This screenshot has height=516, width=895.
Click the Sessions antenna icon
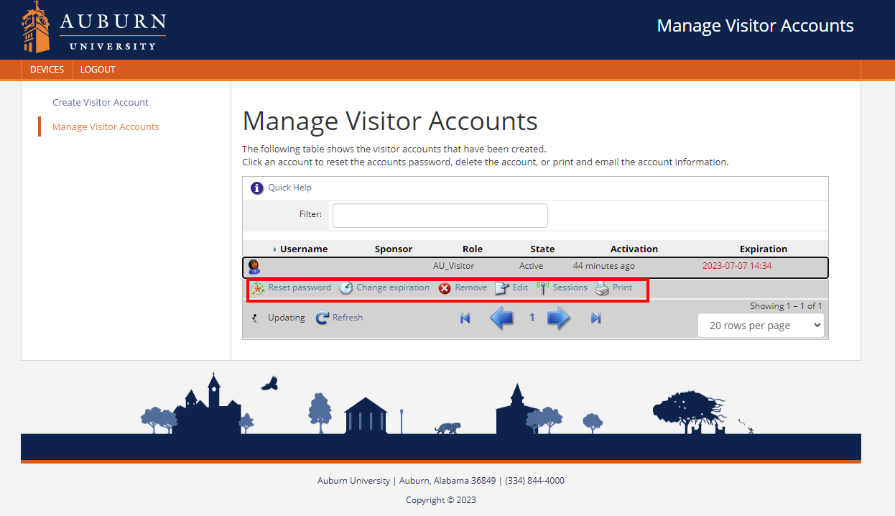click(x=542, y=288)
